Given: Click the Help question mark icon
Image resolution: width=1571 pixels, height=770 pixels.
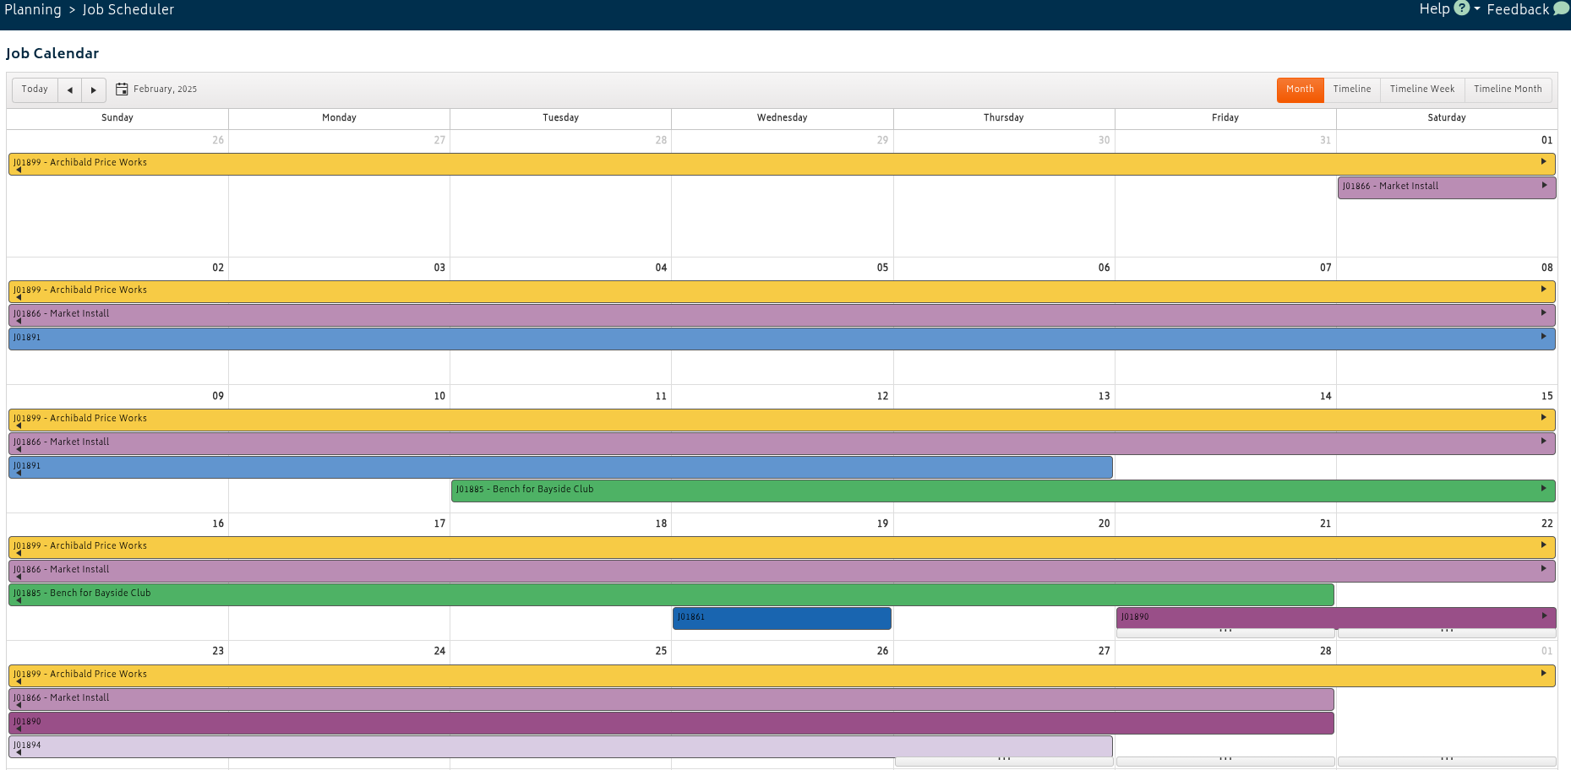Looking at the screenshot, I should pyautogui.click(x=1462, y=8).
